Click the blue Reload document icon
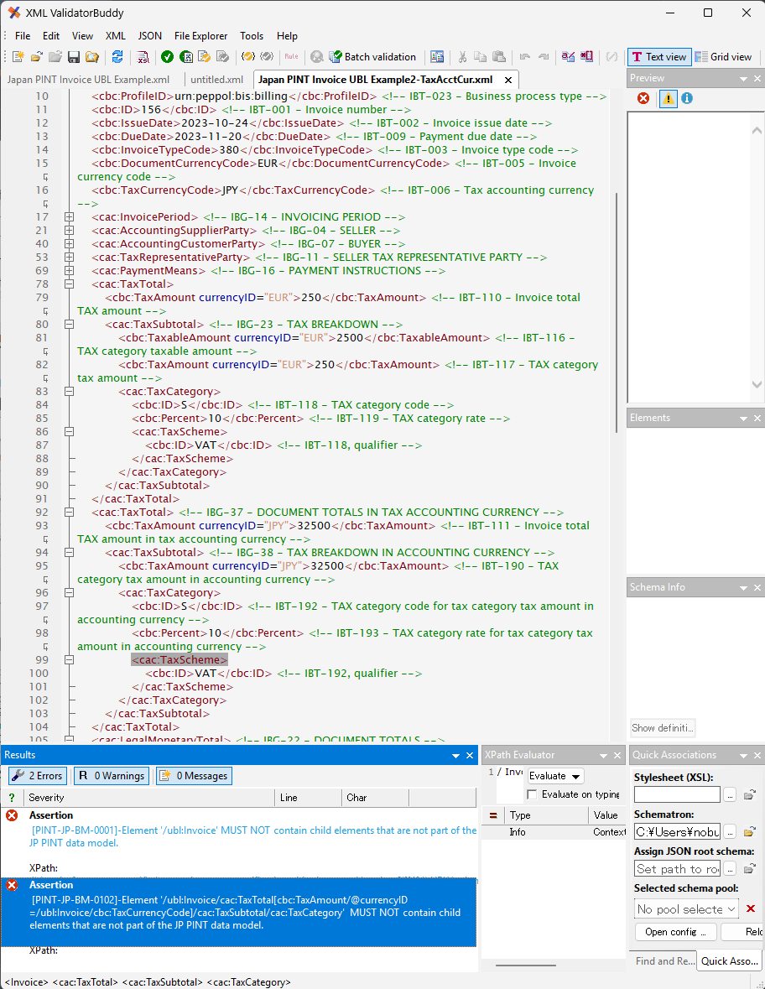765x989 pixels. click(x=117, y=57)
